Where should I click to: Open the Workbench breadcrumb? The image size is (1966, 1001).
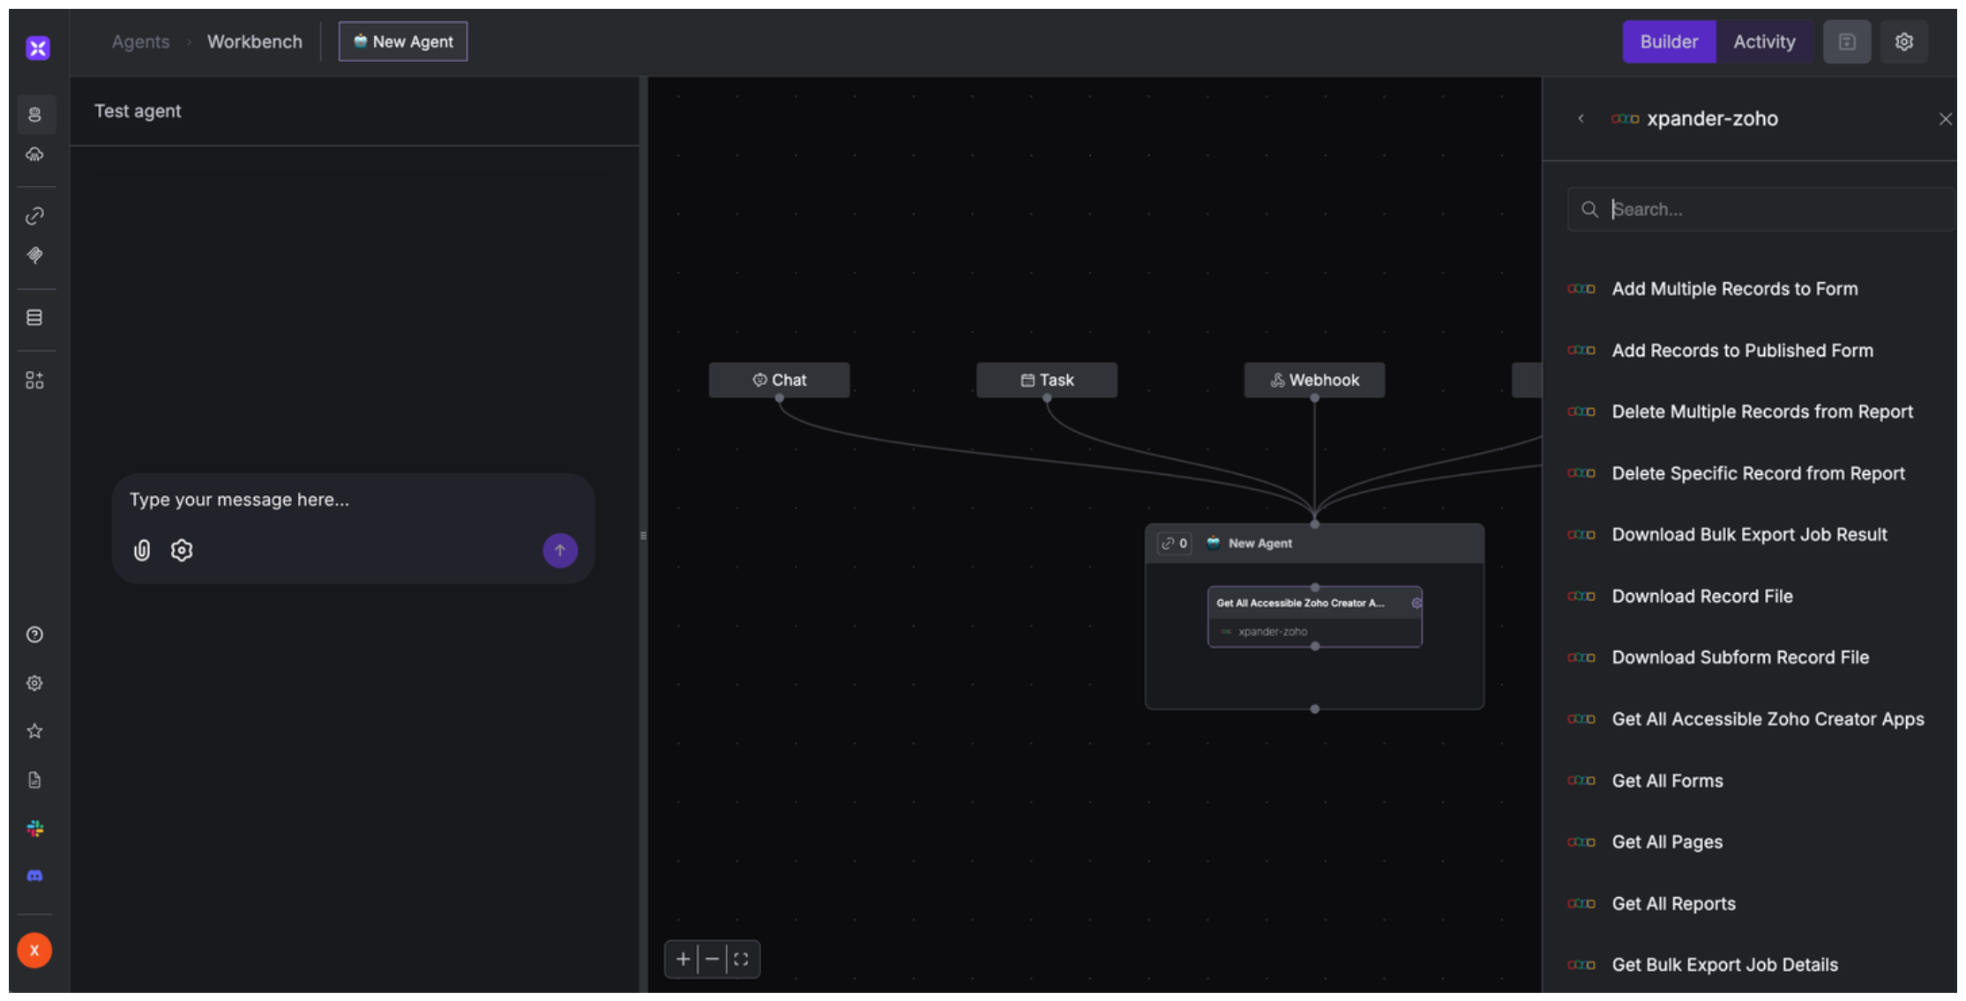[x=255, y=41]
